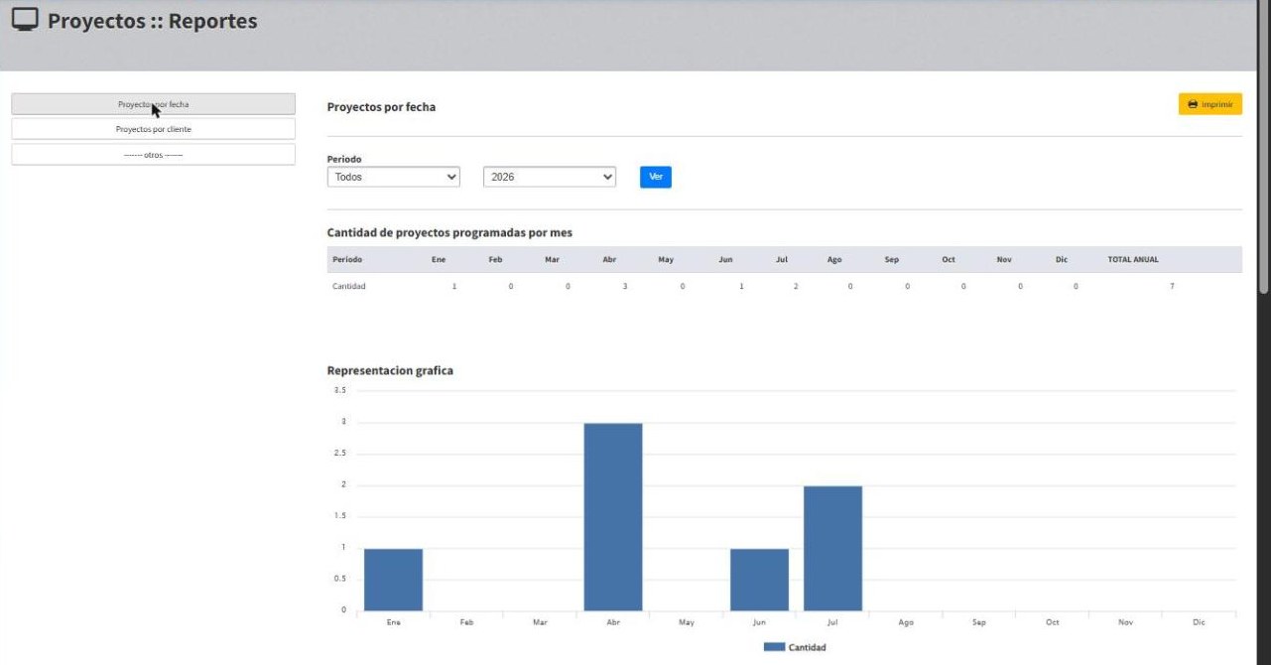Click the Jul column header in table
This screenshot has width=1271, height=665.
tap(782, 259)
